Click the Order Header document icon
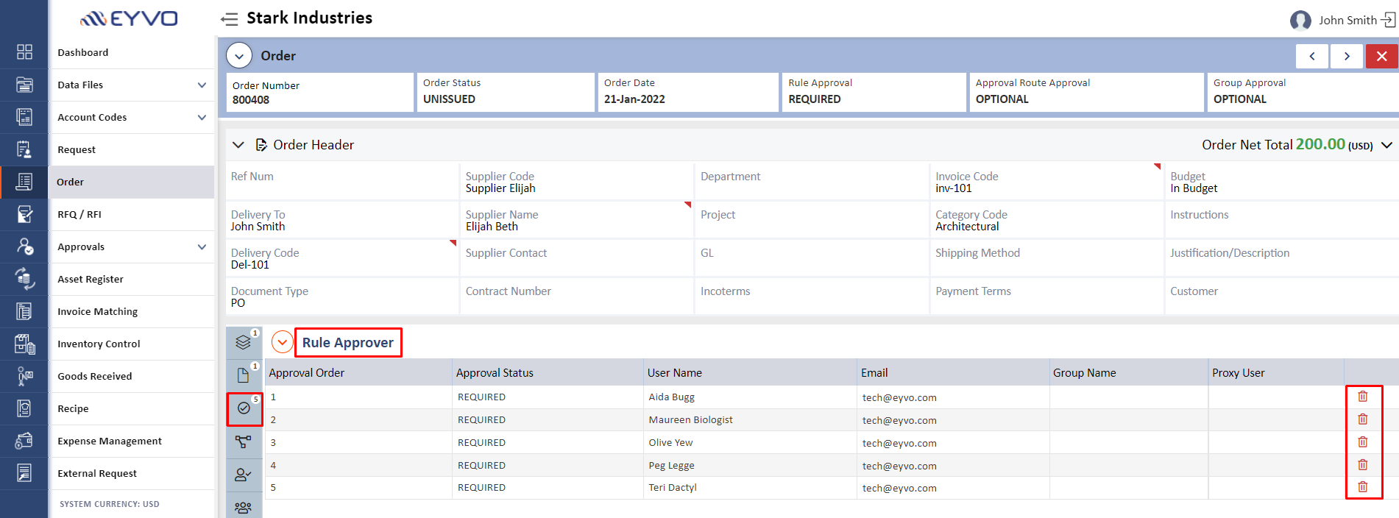 [x=261, y=145]
